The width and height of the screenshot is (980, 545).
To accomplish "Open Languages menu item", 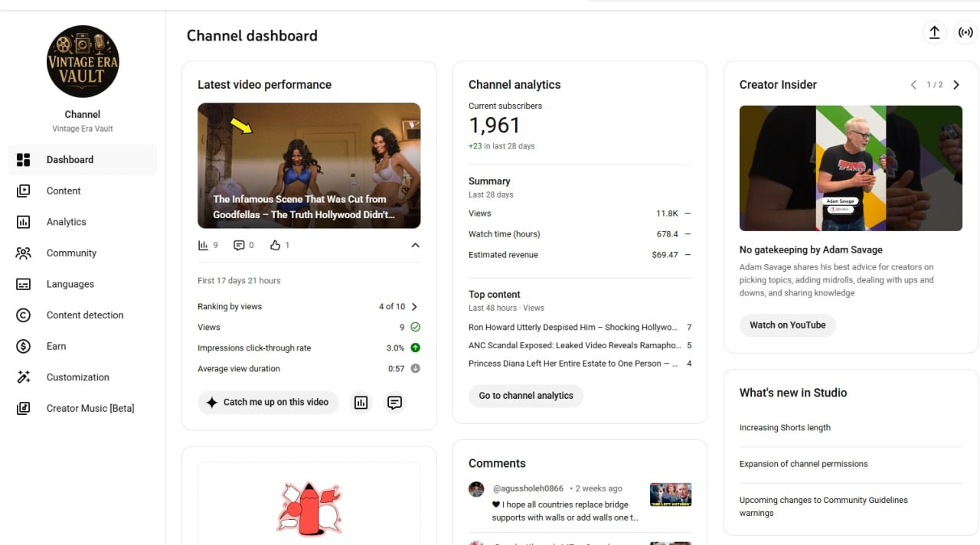I will point(83,284).
